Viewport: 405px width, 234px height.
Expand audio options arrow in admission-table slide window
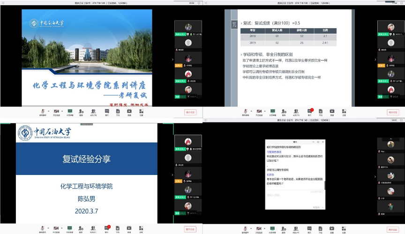tap(251, 111)
